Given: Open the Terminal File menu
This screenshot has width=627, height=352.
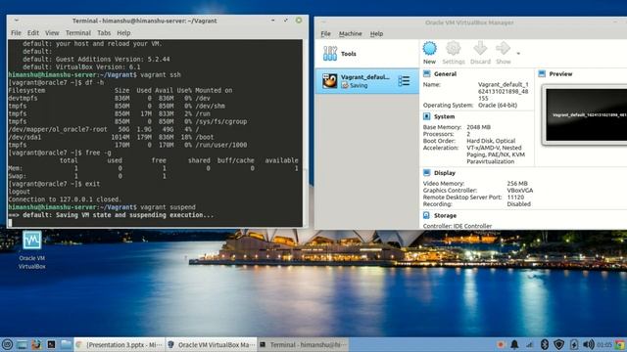Looking at the screenshot, I should [16, 33].
